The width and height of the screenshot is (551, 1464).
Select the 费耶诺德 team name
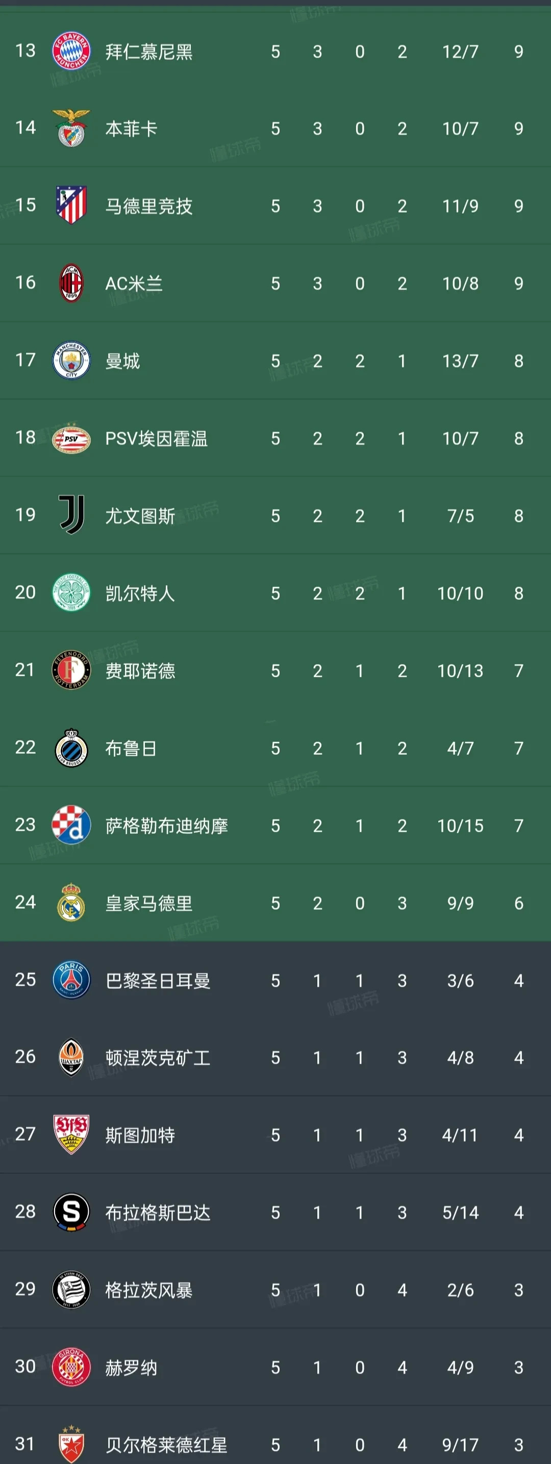point(141,671)
